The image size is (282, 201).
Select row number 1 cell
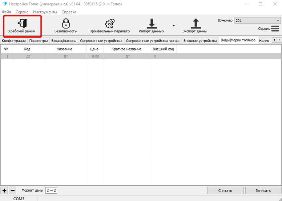tap(7, 56)
